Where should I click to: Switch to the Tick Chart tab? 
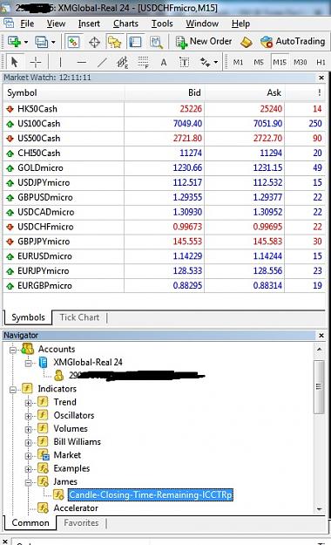(x=79, y=317)
